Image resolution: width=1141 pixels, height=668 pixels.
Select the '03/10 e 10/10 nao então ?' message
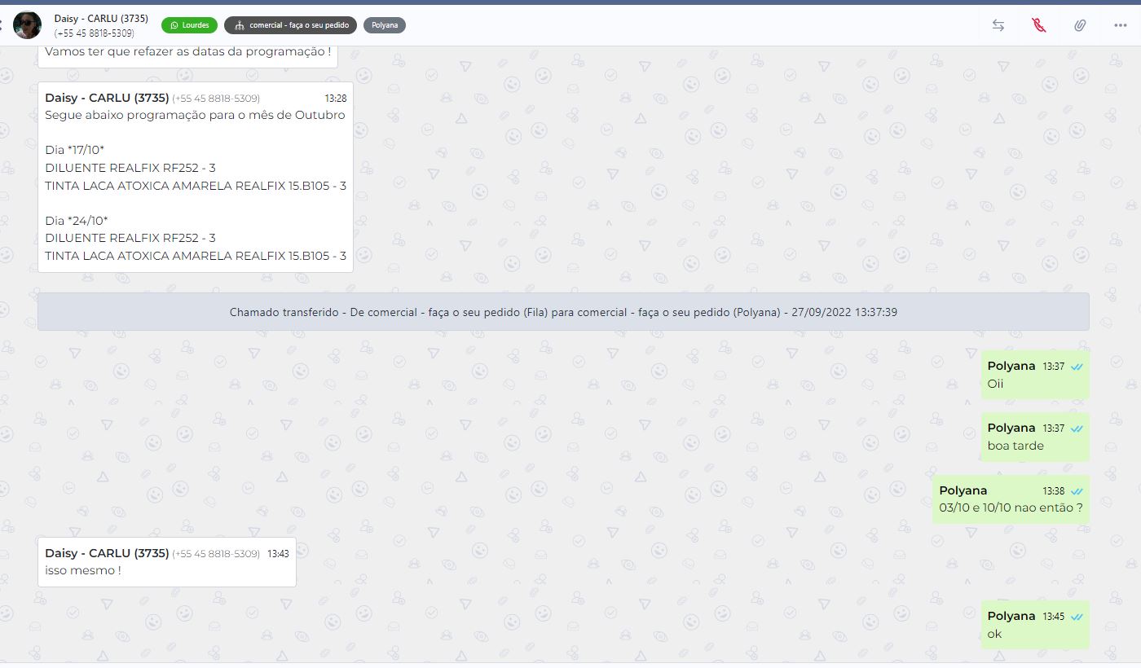point(1011,499)
